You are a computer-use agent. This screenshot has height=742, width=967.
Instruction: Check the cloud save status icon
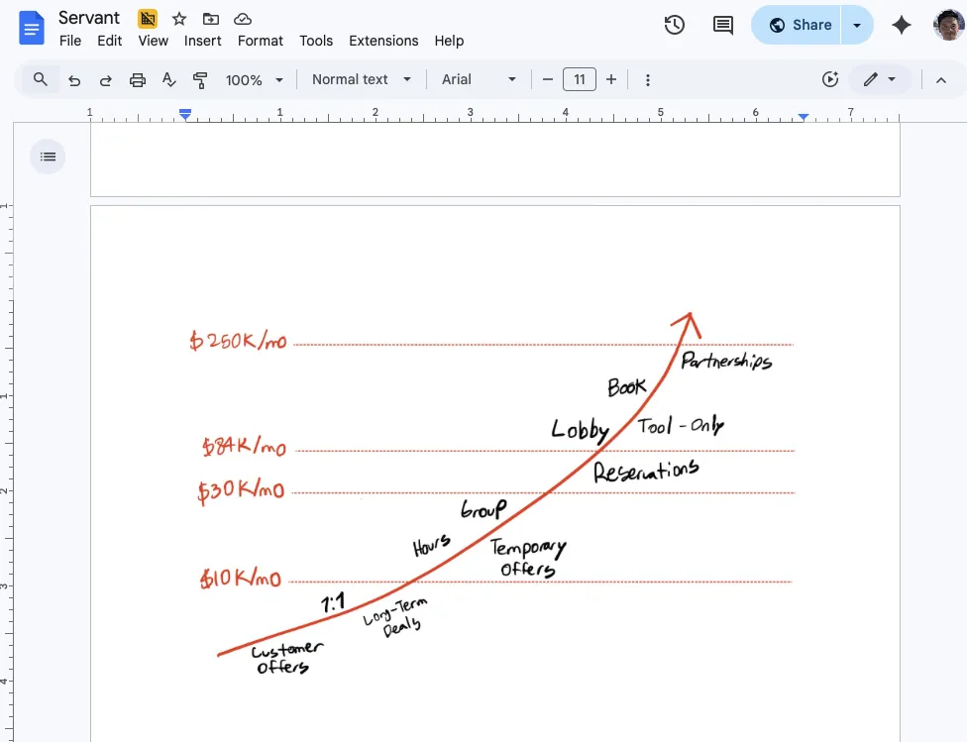pos(243,19)
